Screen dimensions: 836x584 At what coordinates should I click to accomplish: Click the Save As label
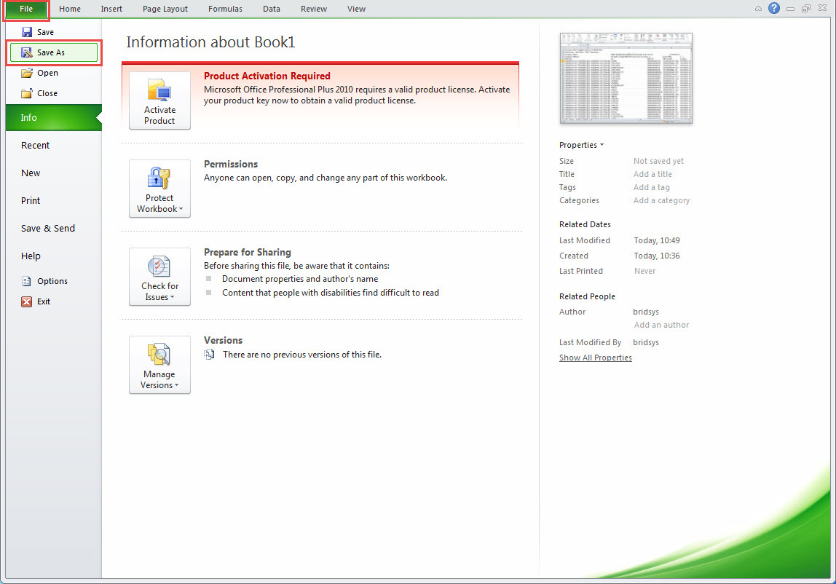point(51,53)
